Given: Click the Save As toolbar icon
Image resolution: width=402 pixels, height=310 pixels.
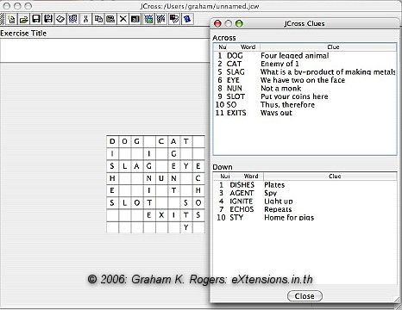Looking at the screenshot, I should [48, 19].
